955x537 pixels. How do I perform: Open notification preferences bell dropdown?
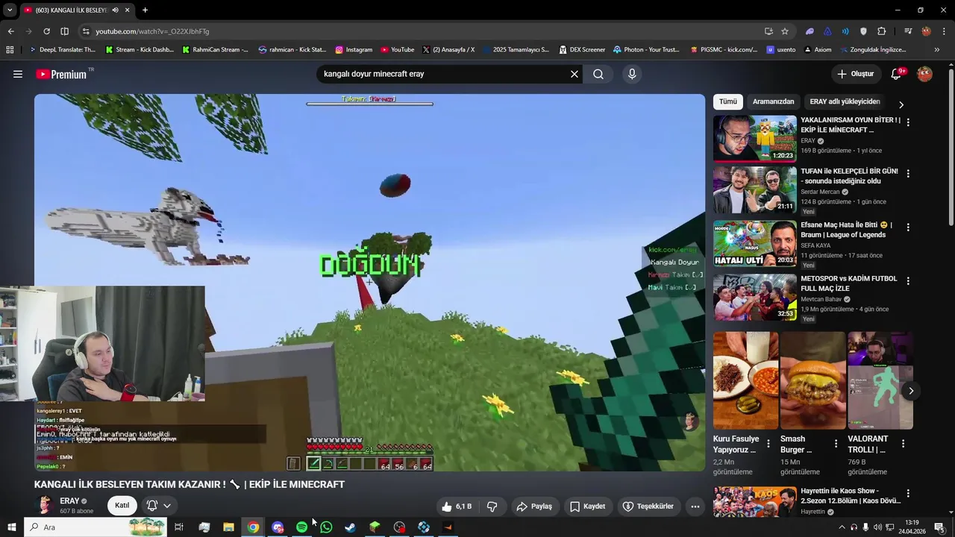point(159,506)
